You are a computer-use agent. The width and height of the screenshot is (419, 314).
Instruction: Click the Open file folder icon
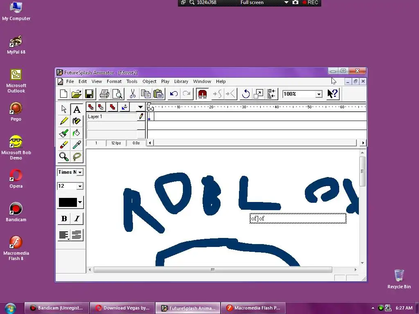coord(77,94)
